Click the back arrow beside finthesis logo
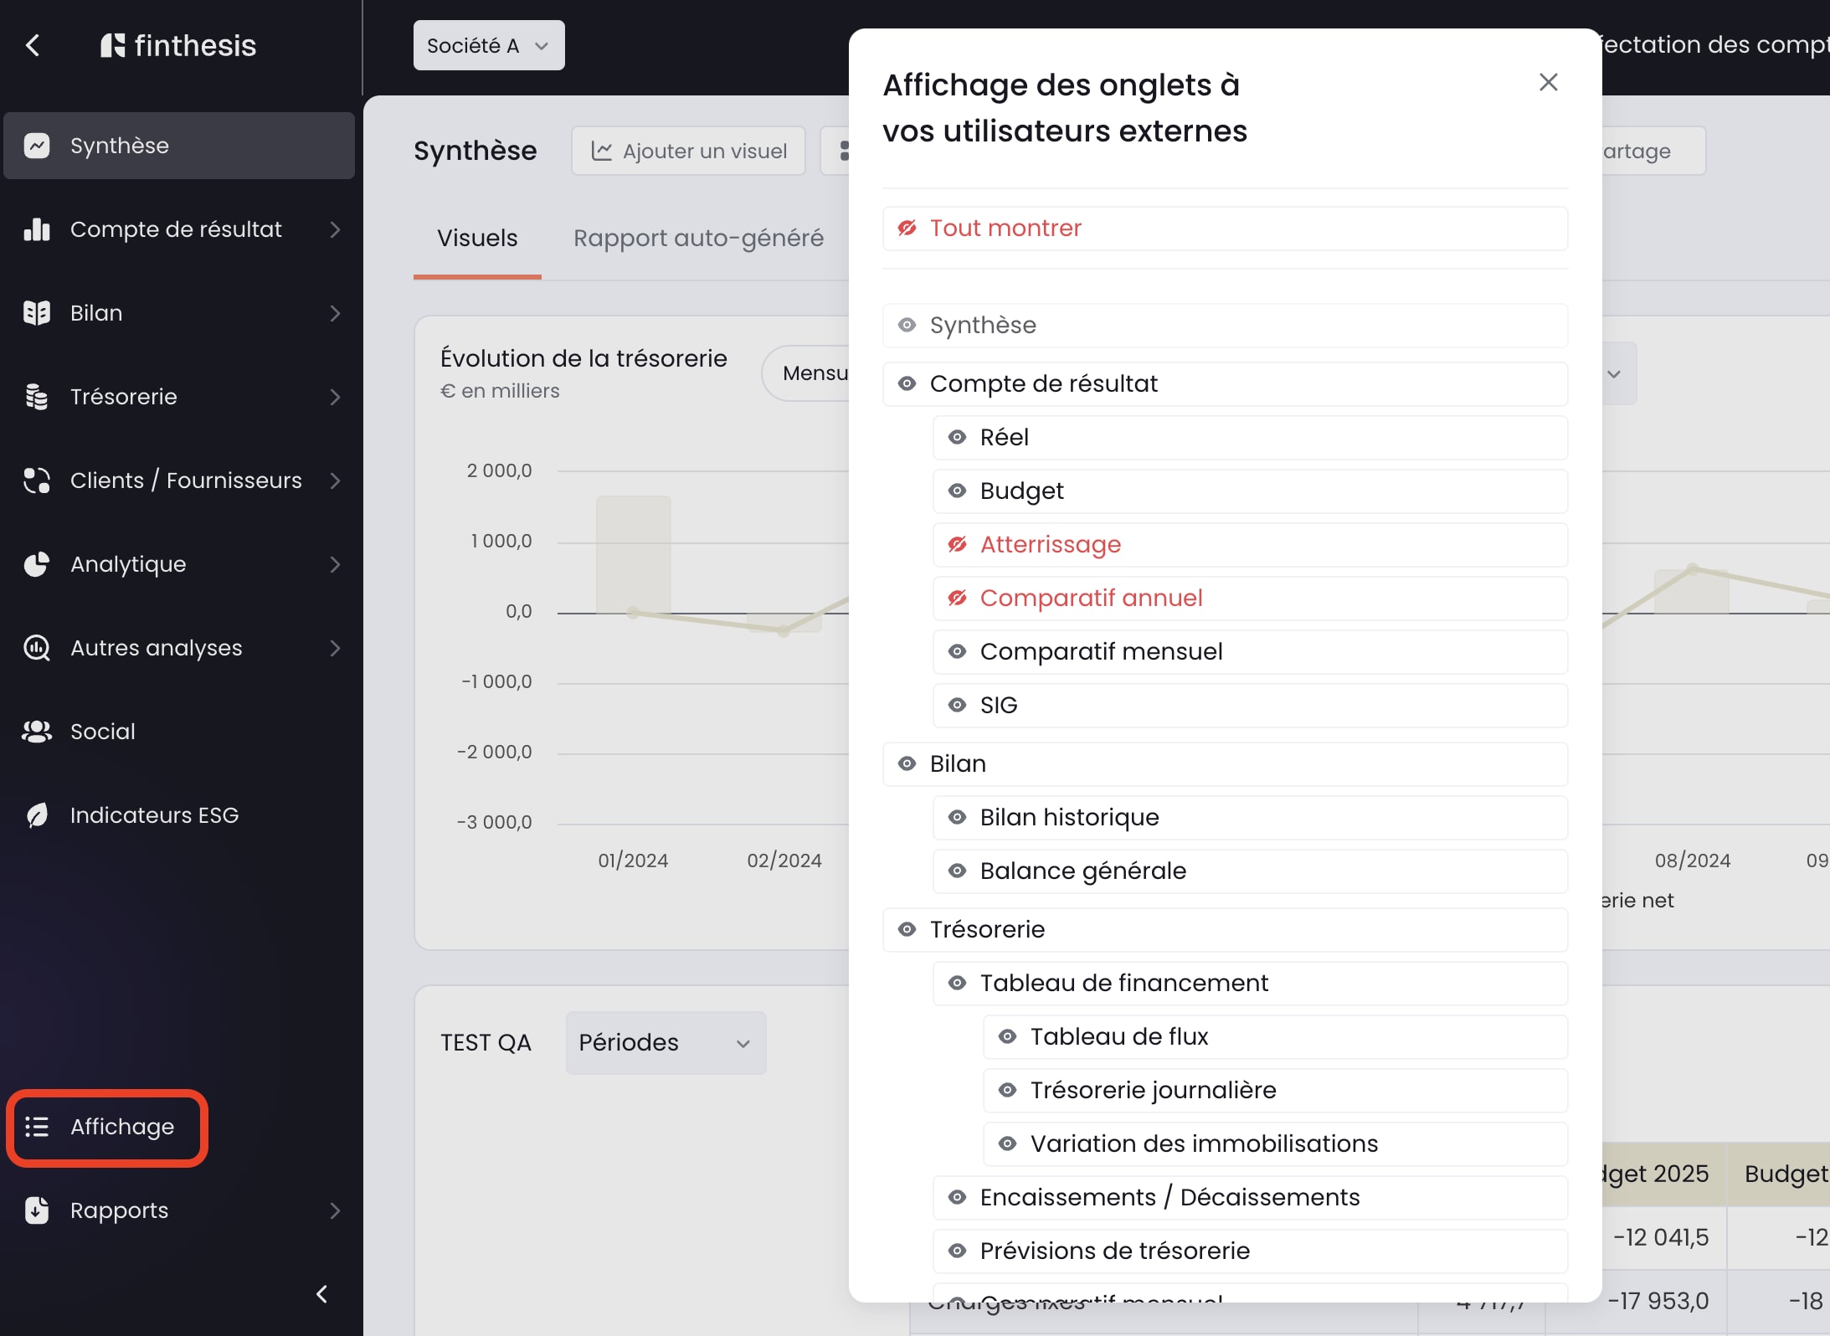 point(33,45)
